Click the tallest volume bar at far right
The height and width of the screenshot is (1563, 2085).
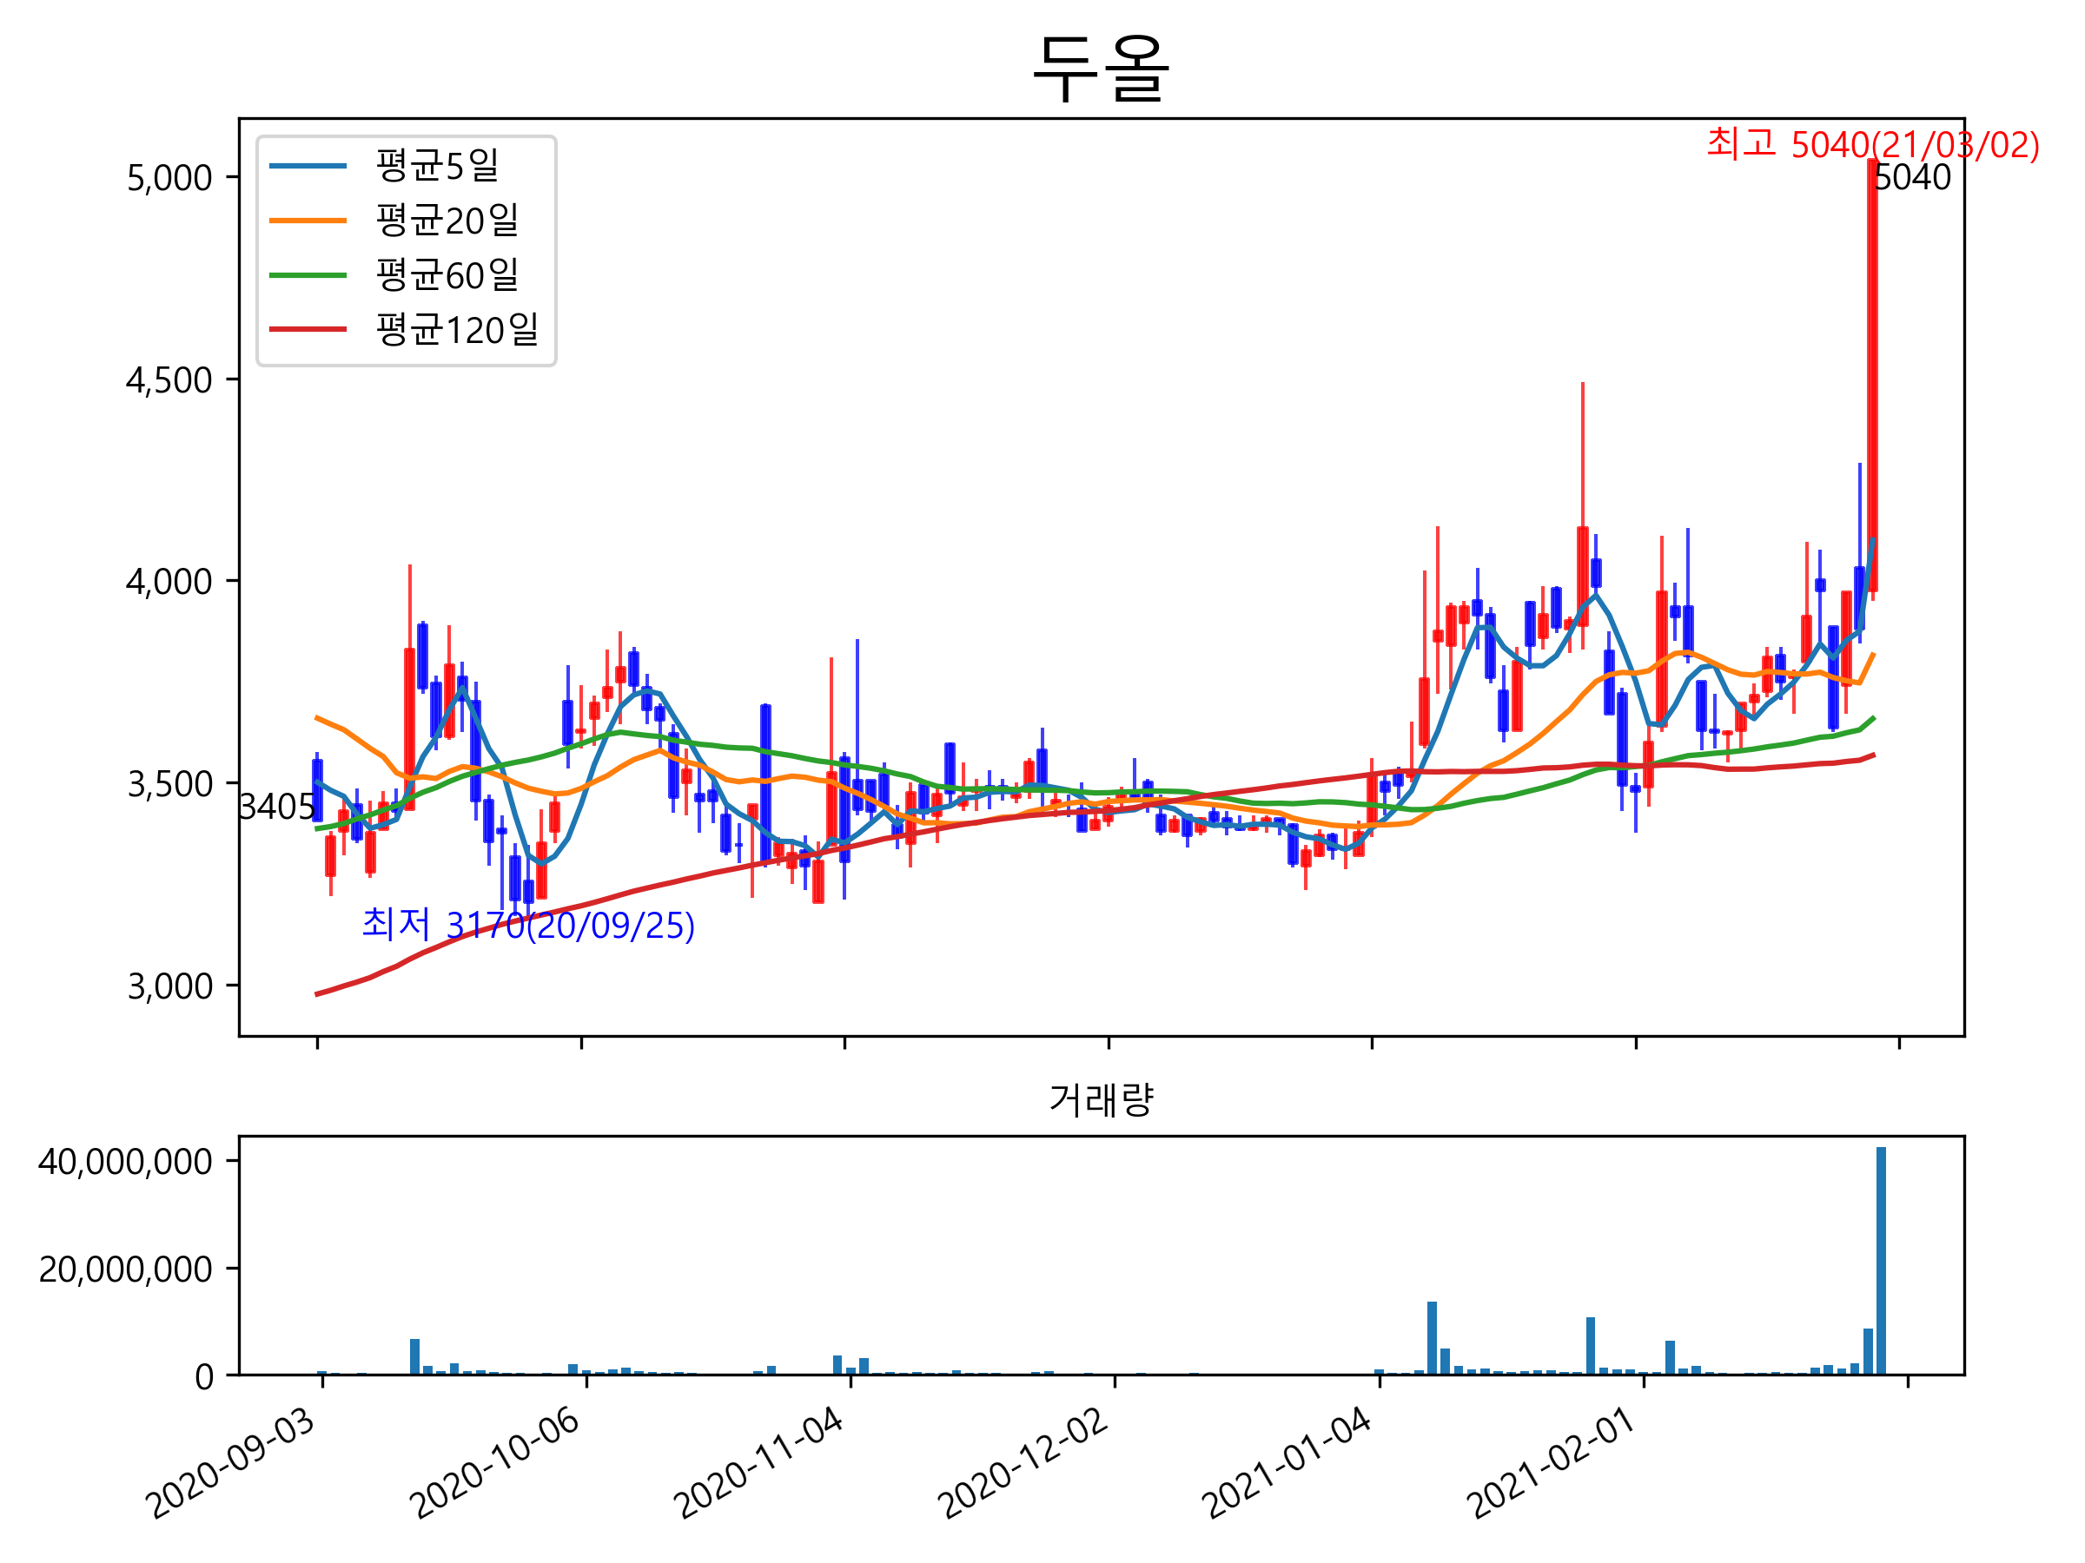(1881, 1261)
